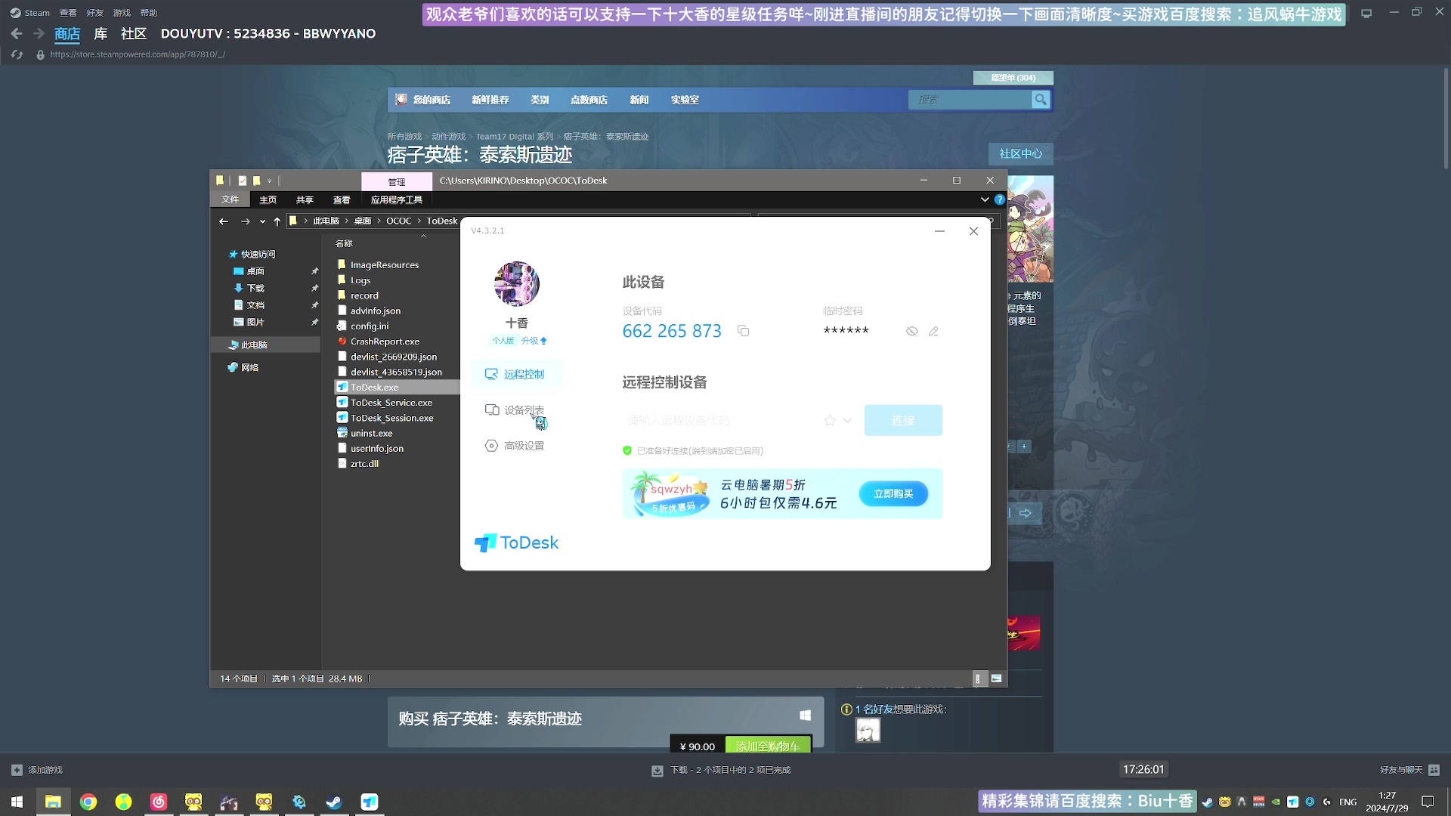Image resolution: width=1451 pixels, height=816 pixels.
Task: Click the 升级 upgrade link under the profile
Action: (x=534, y=341)
